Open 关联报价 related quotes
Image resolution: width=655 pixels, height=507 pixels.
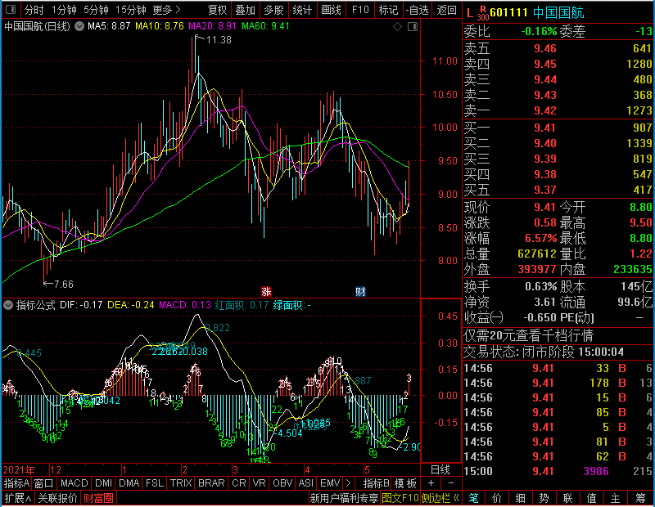tap(57, 498)
